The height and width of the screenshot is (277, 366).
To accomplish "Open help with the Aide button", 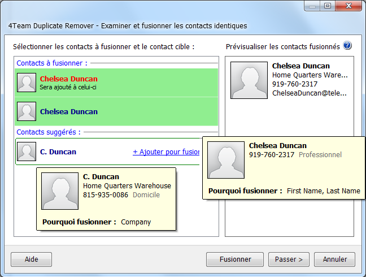I will (x=31, y=259).
